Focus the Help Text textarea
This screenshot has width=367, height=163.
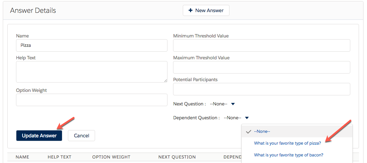(92, 72)
